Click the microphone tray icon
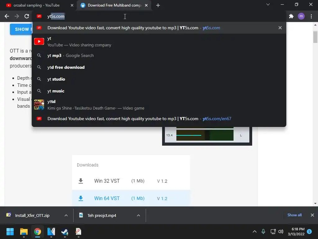Viewport: 318px width, 239px height. (x=263, y=232)
